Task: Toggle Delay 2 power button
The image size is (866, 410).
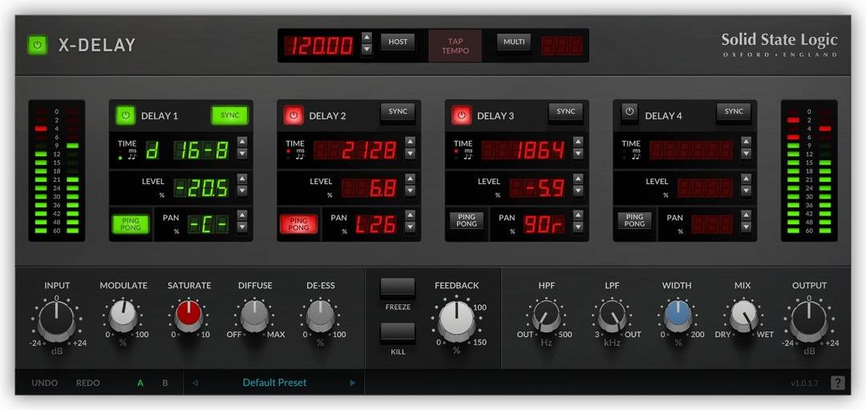Action: point(293,116)
